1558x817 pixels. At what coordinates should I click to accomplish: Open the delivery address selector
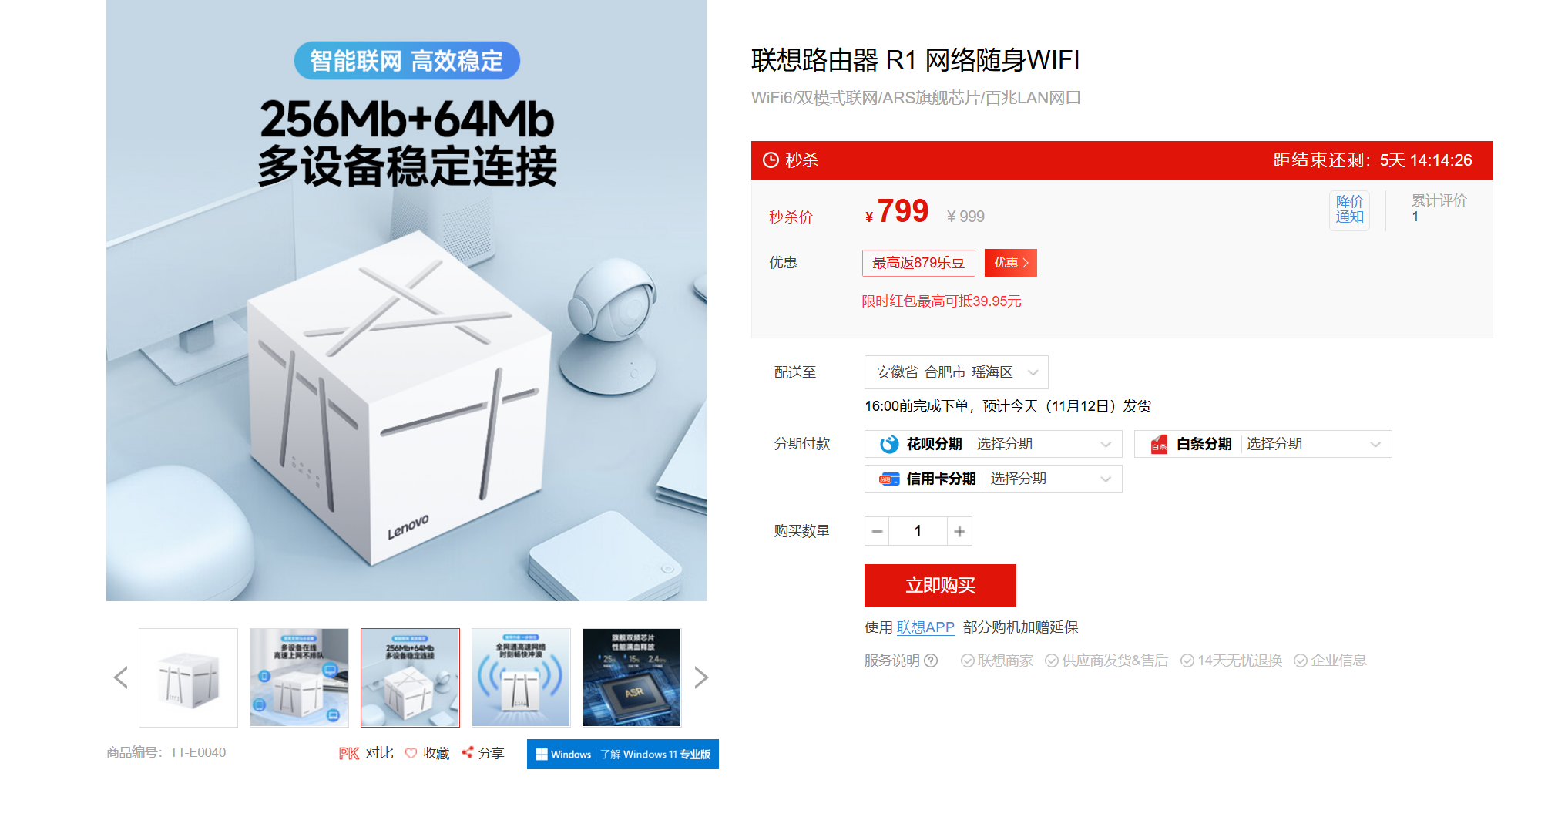(956, 372)
